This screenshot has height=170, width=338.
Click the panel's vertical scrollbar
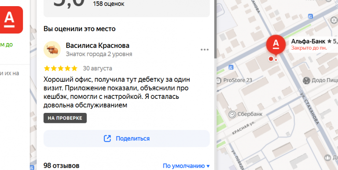pos(215,29)
